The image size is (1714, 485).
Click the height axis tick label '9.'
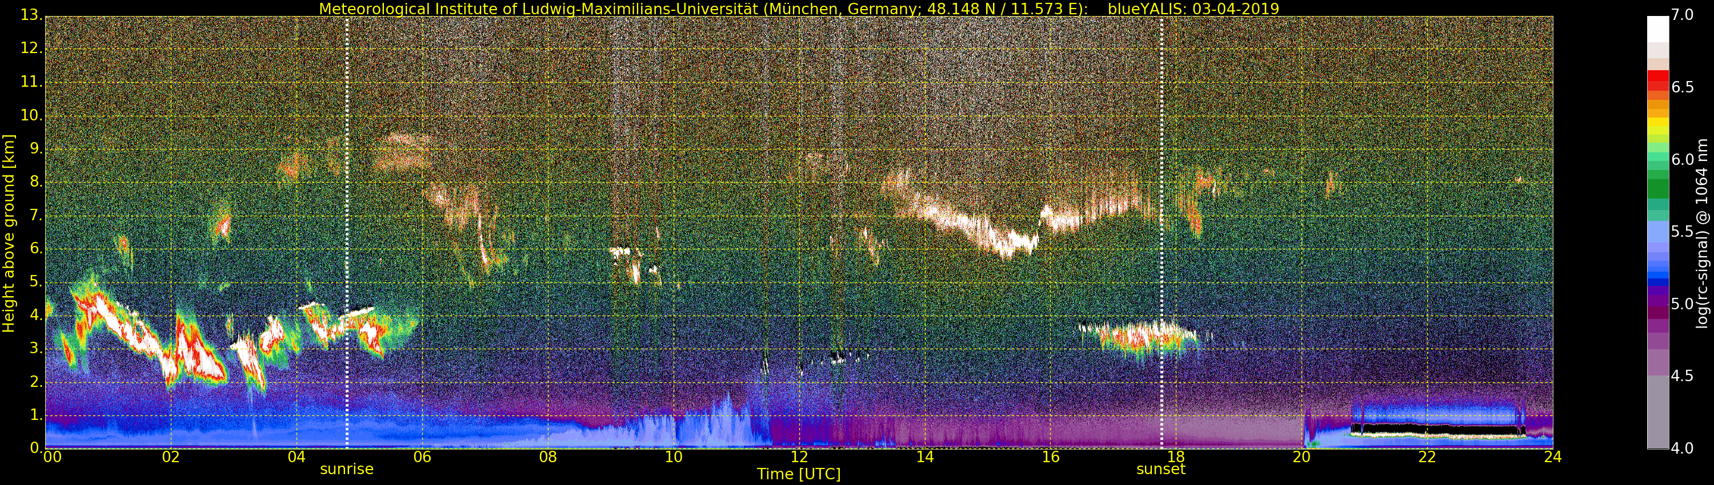pos(36,148)
